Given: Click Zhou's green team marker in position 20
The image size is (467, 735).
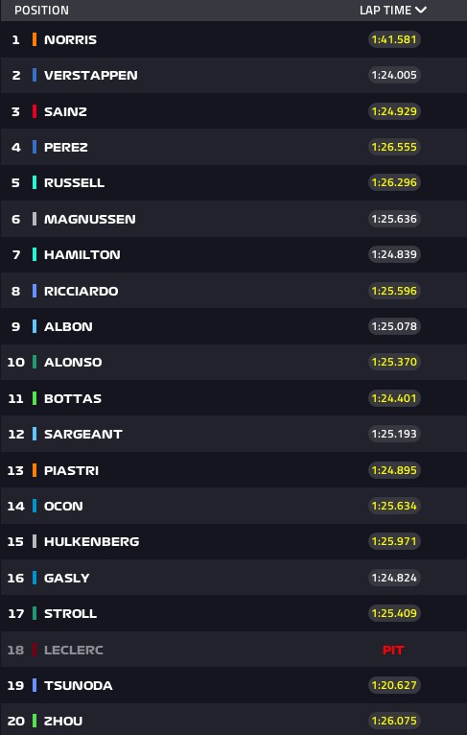Looking at the screenshot, I should pos(35,721).
